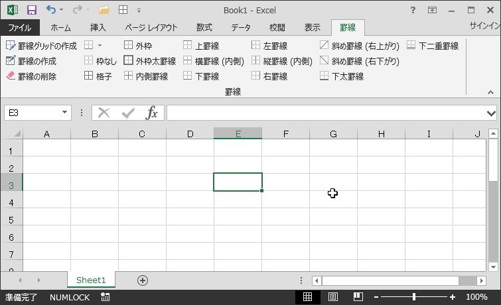The width and height of the screenshot is (501, 305).
Task: Select column G header
Action: click(x=333, y=134)
